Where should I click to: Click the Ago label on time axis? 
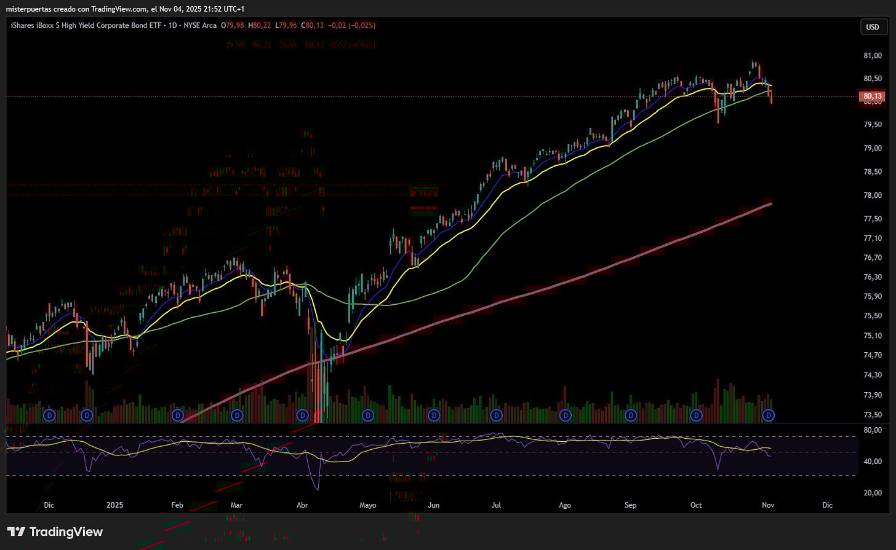(565, 505)
